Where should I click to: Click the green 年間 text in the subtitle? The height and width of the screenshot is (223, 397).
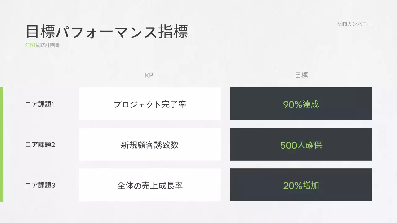pos(30,45)
